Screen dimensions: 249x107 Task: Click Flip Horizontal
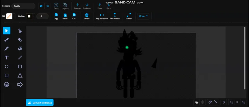(102, 16)
